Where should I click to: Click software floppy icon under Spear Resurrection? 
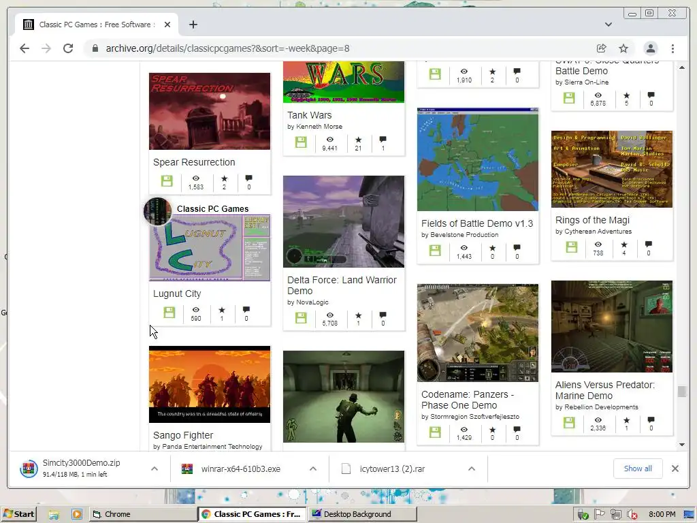pos(167,181)
